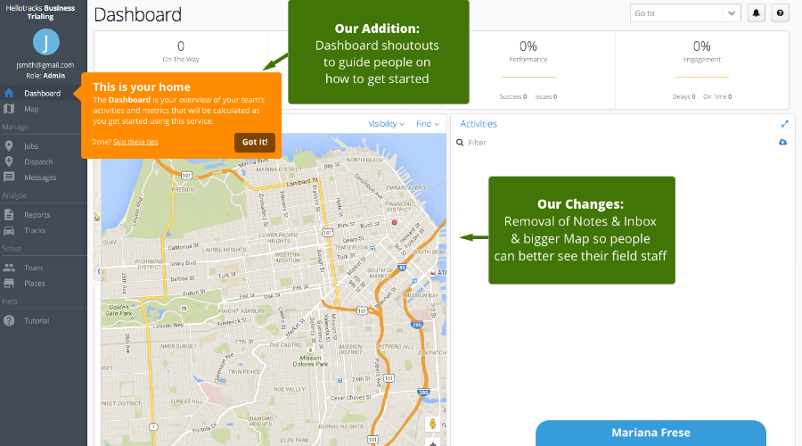Viewport: 802px width, 446px height.
Task: Click the Engagement progress bar line
Action: pyautogui.click(x=702, y=77)
